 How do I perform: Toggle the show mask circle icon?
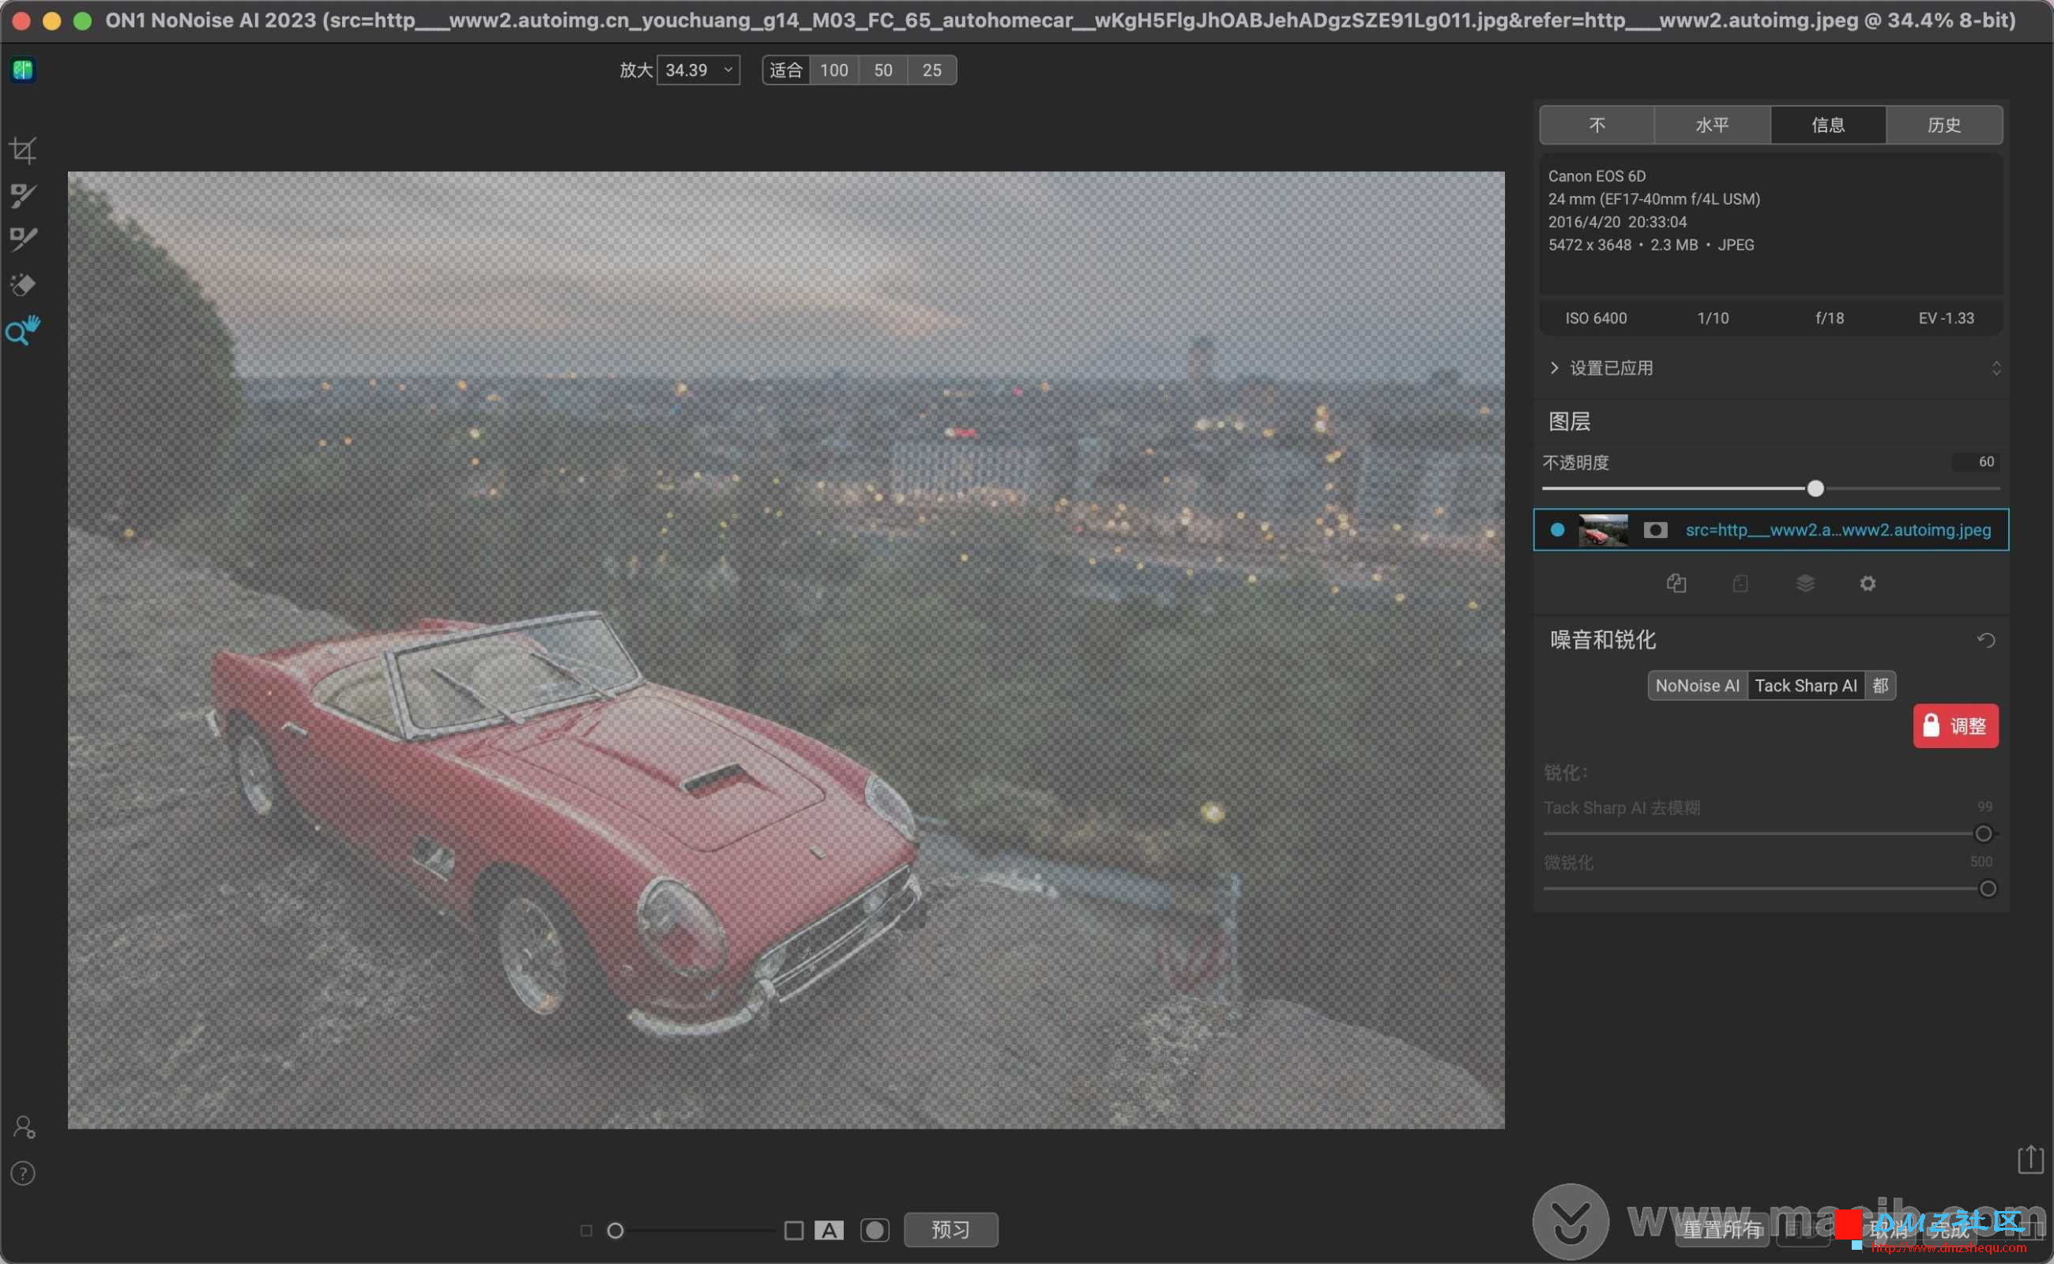tap(875, 1231)
